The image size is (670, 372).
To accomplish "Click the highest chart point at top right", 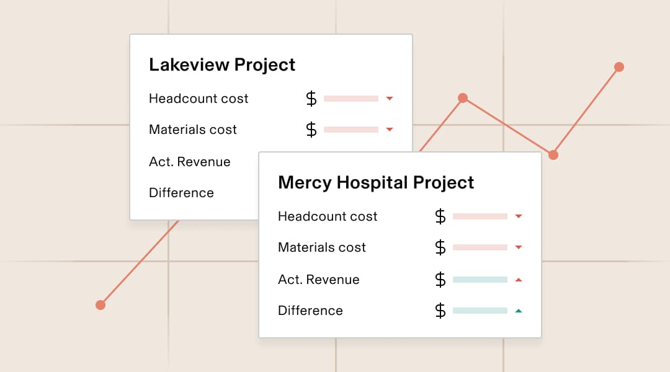I will 619,67.
